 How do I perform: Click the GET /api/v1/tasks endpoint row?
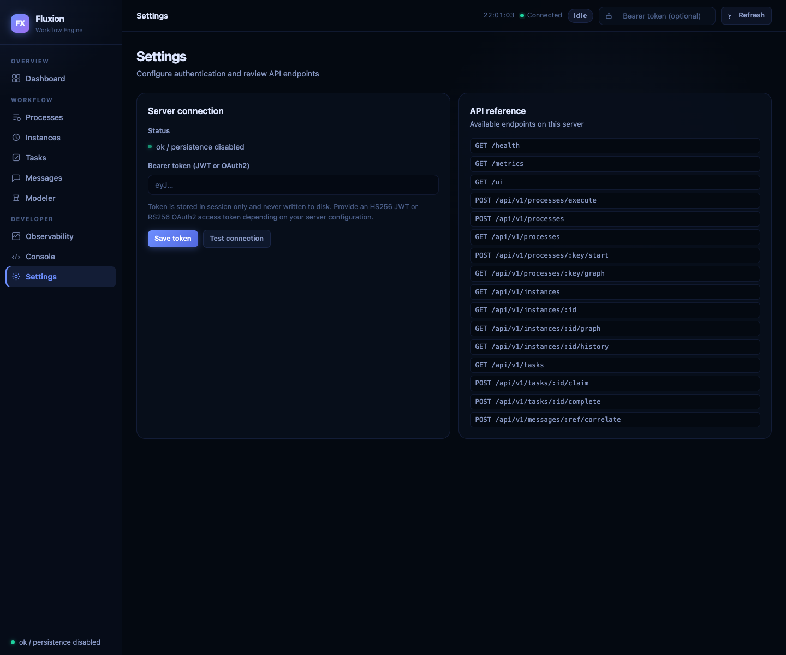point(615,365)
